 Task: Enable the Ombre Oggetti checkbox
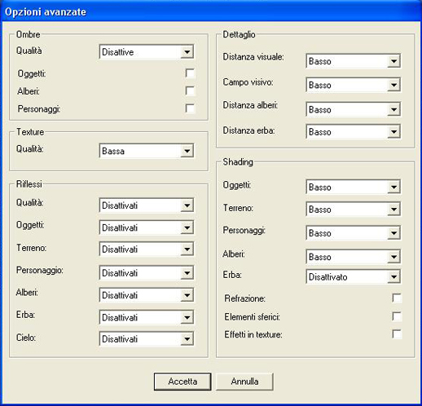tap(190, 73)
